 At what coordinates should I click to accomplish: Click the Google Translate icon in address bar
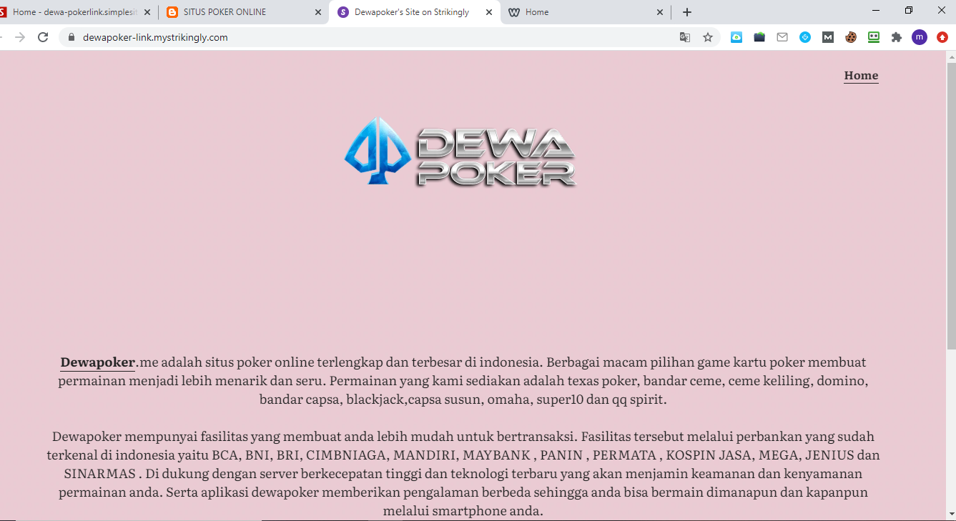tap(684, 37)
